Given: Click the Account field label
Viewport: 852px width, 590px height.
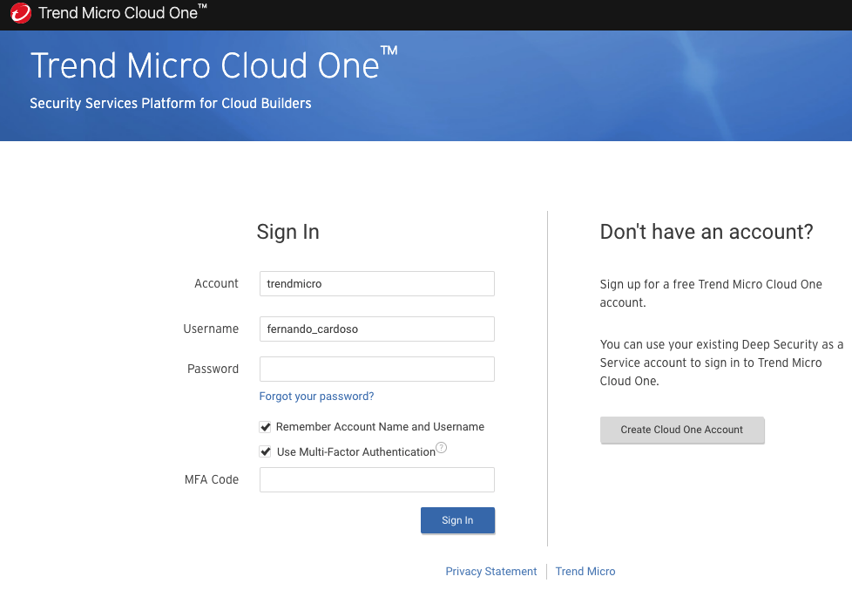Looking at the screenshot, I should coord(216,284).
